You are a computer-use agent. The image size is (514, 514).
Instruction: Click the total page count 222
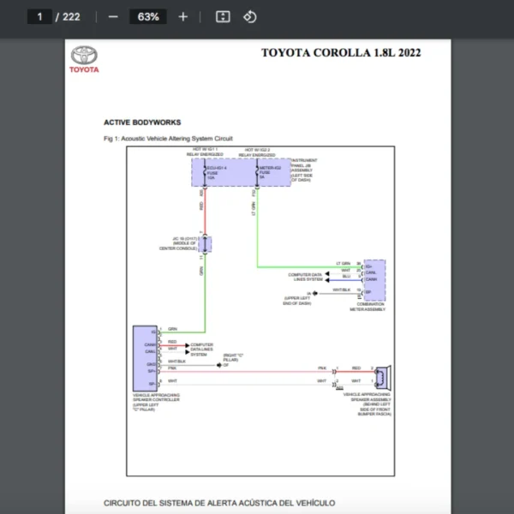[x=71, y=17]
